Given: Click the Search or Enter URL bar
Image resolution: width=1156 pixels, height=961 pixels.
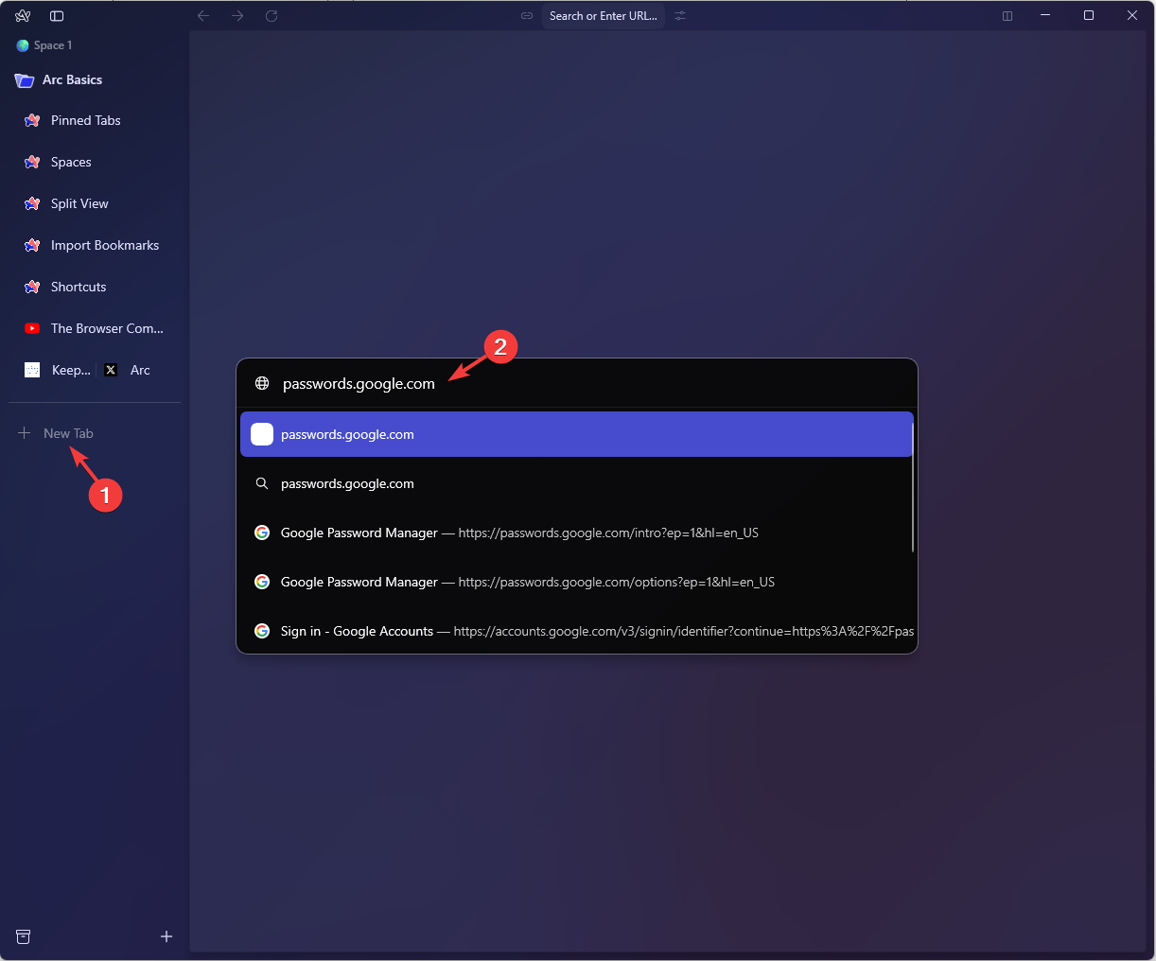Looking at the screenshot, I should pos(604,16).
